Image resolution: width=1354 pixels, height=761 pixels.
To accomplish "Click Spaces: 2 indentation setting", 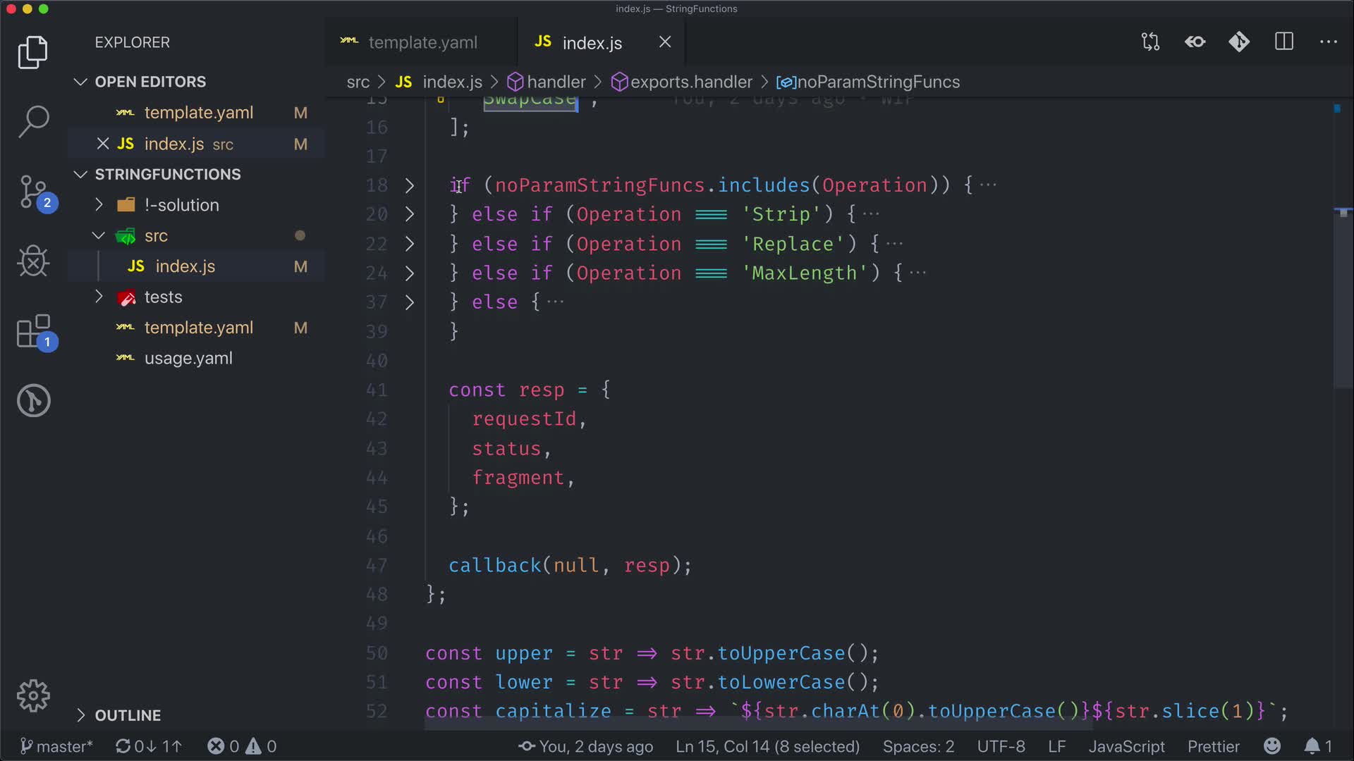I will pos(918,746).
